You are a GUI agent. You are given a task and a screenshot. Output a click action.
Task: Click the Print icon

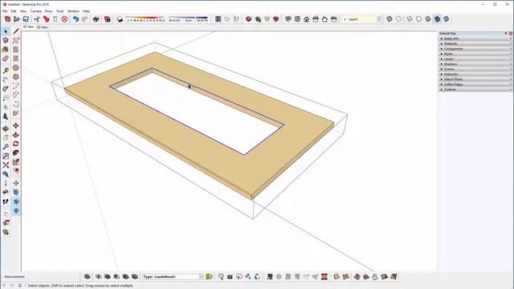pyautogui.click(x=96, y=19)
